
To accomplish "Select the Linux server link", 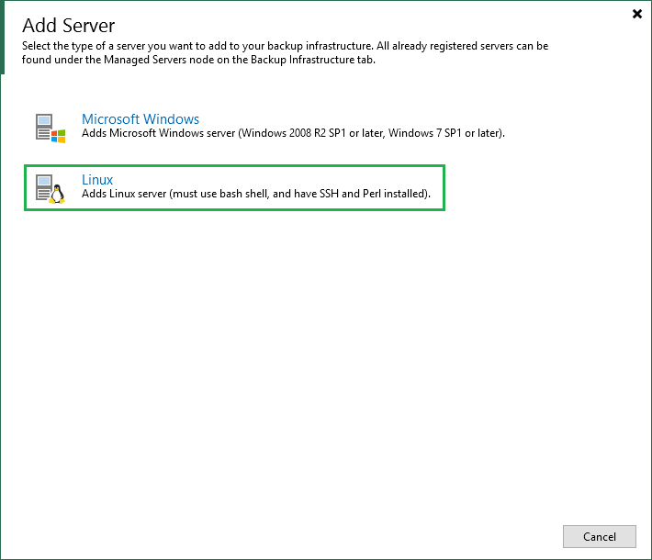I will (97, 180).
